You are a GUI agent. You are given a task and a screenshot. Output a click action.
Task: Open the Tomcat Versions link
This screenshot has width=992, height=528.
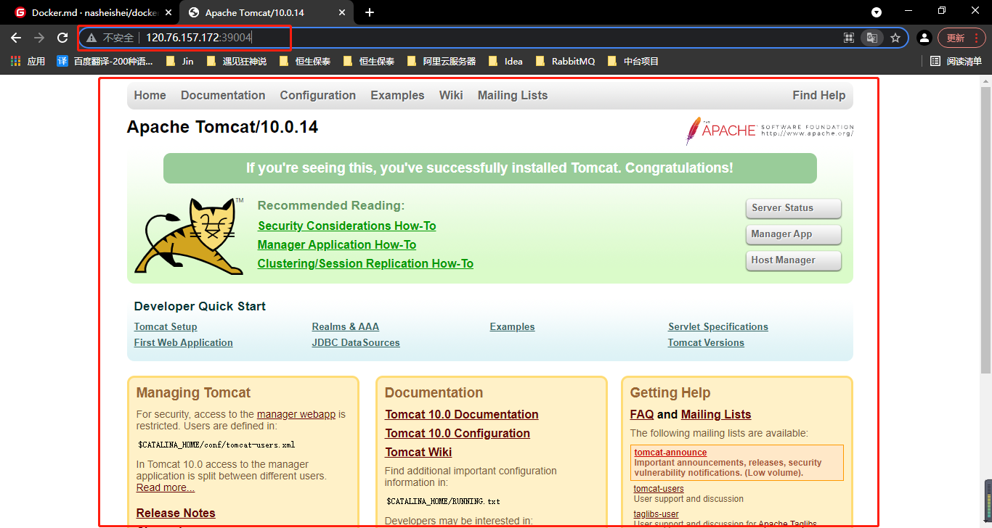[706, 343]
